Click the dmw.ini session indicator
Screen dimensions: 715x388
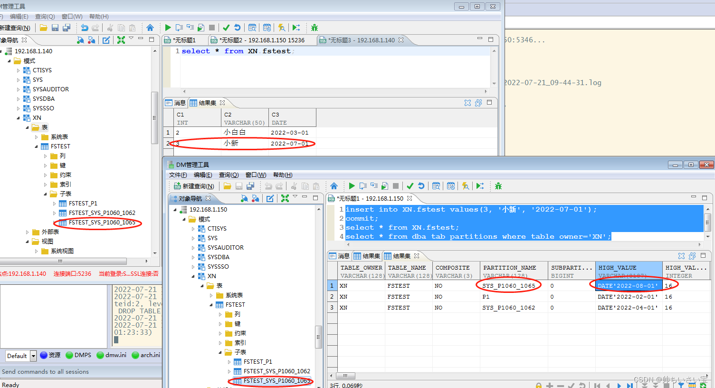111,355
